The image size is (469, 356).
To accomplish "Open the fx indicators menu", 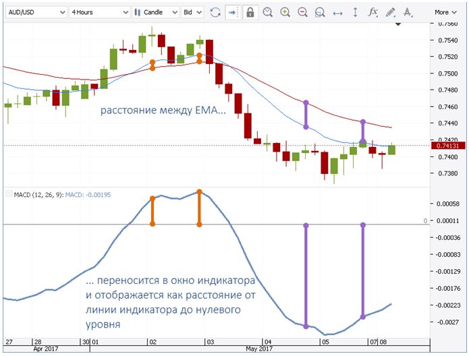I will coord(373,12).
